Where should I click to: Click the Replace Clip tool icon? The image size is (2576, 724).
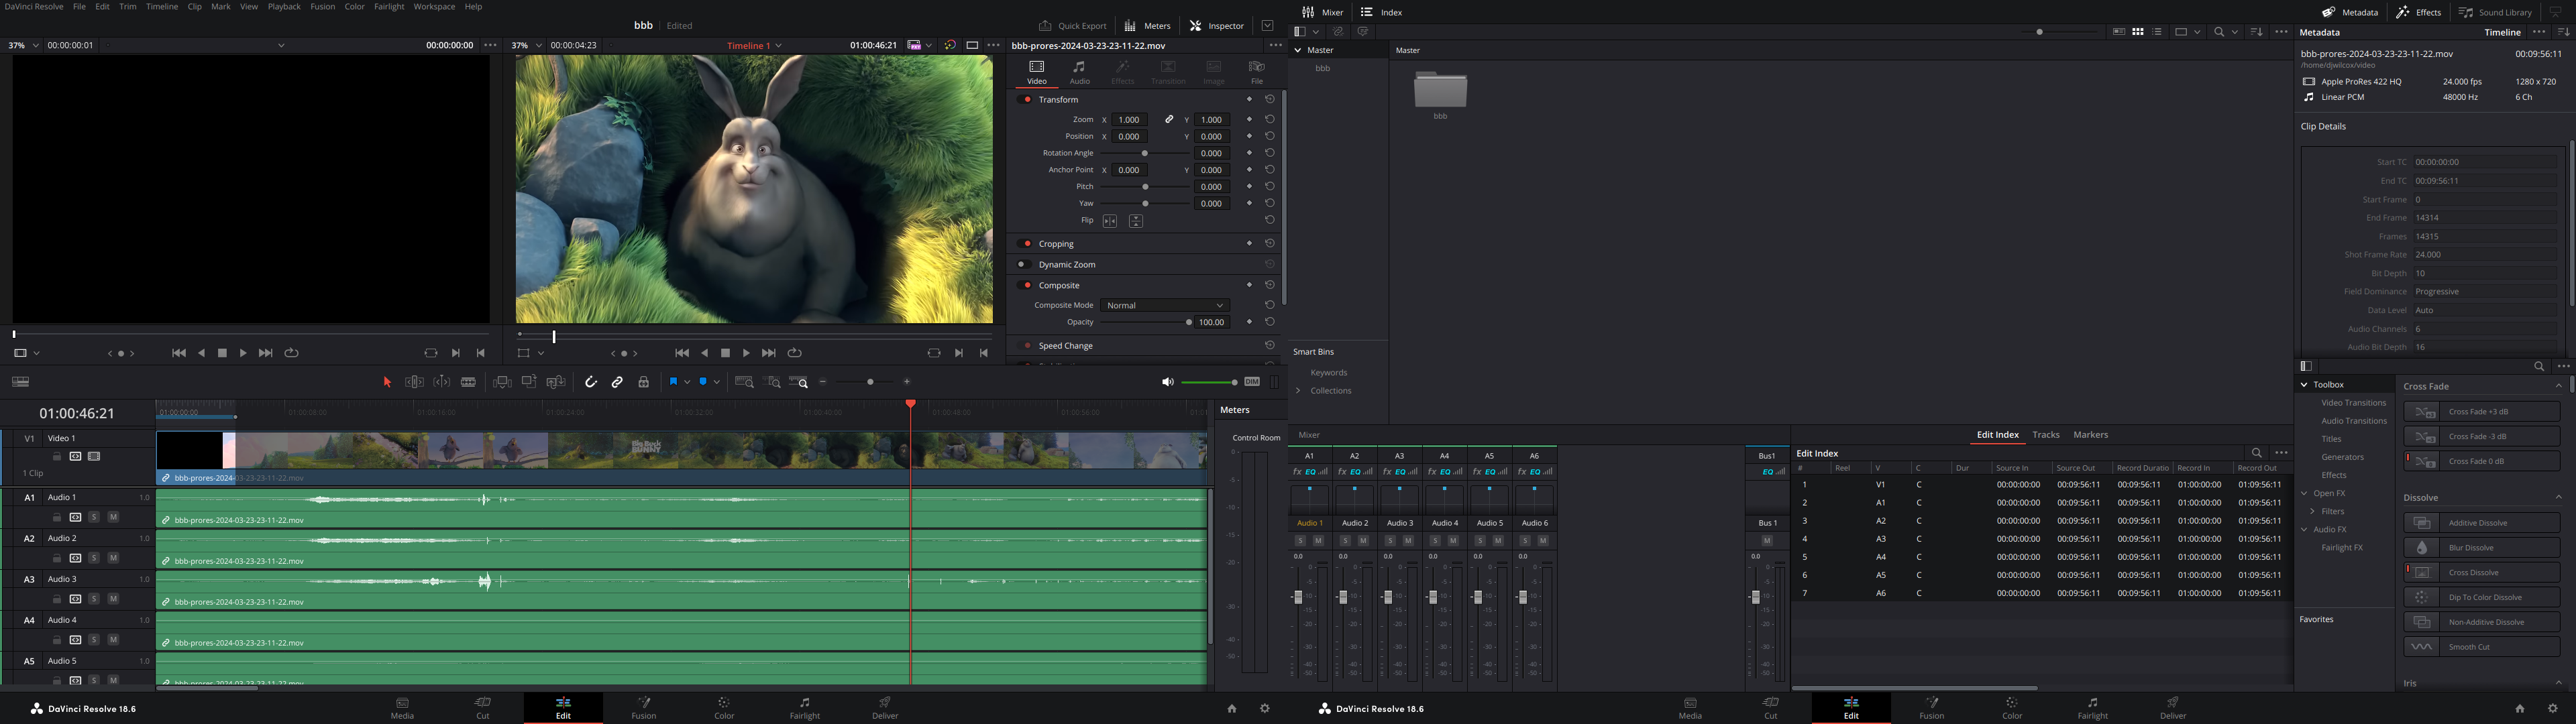(x=556, y=382)
